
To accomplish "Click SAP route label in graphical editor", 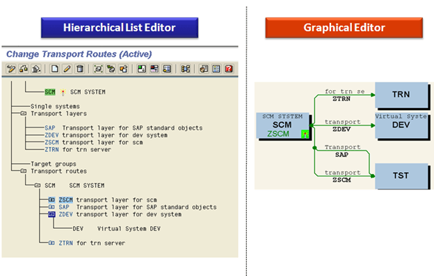I will [x=341, y=155].
